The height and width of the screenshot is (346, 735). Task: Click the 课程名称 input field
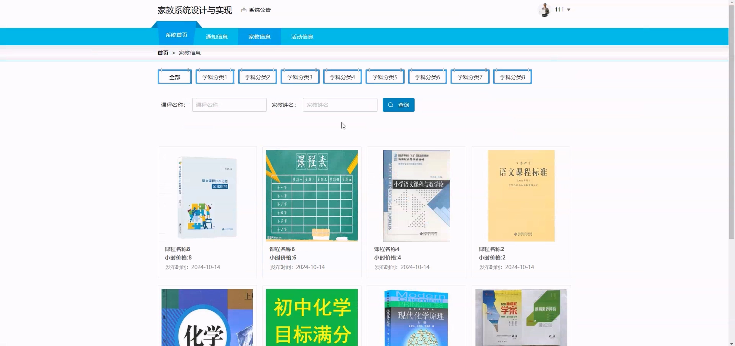point(229,105)
